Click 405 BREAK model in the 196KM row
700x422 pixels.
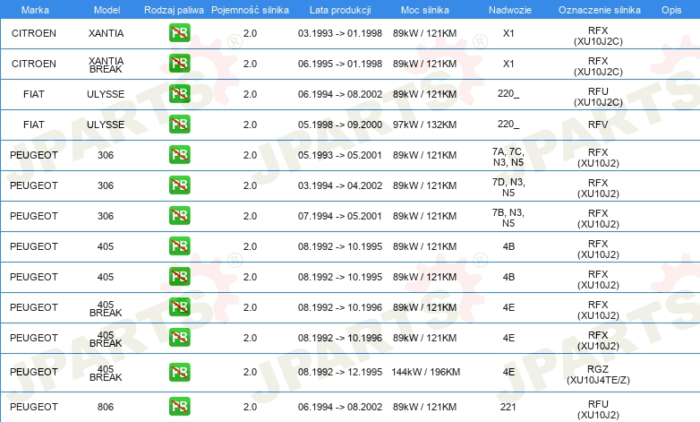[106, 374]
